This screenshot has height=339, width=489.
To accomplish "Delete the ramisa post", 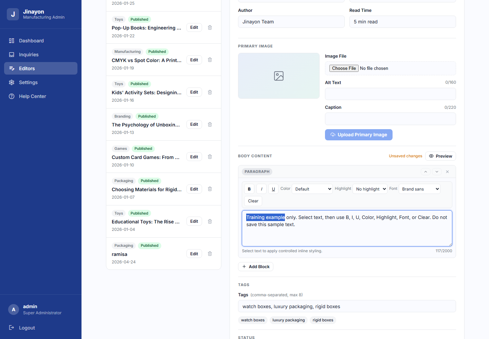I will [x=210, y=254].
